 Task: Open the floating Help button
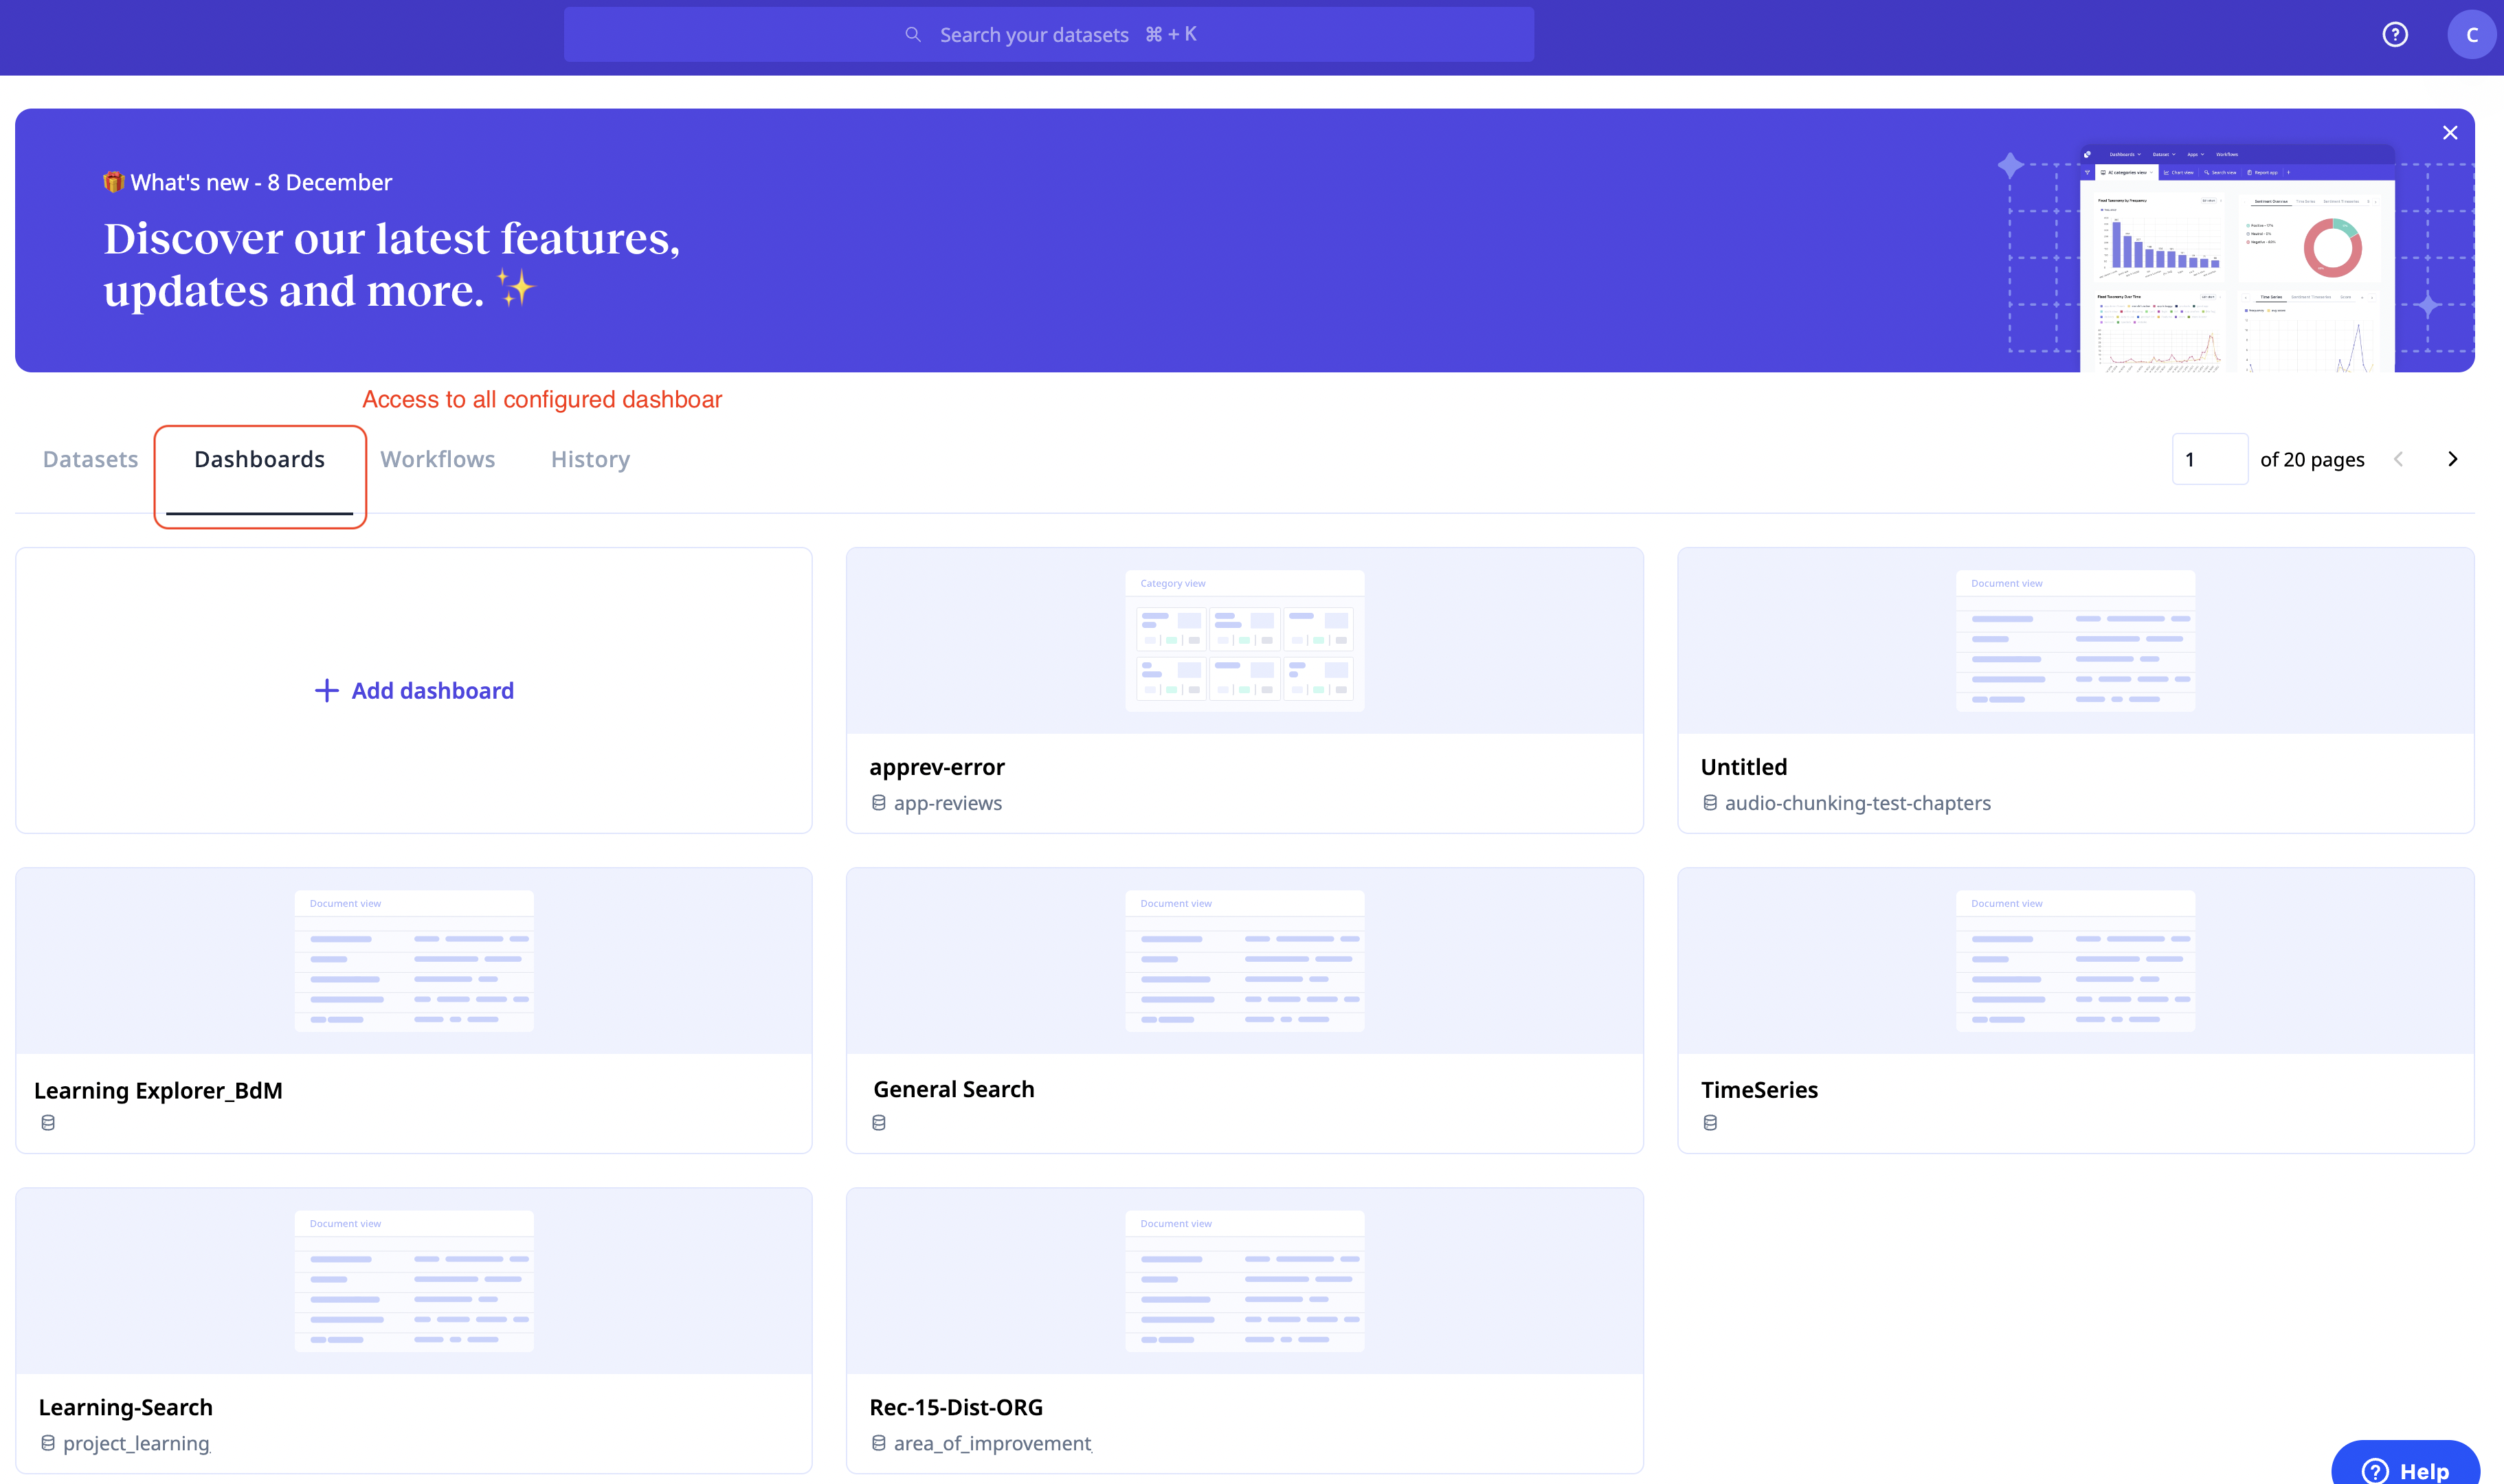pyautogui.click(x=2405, y=1468)
